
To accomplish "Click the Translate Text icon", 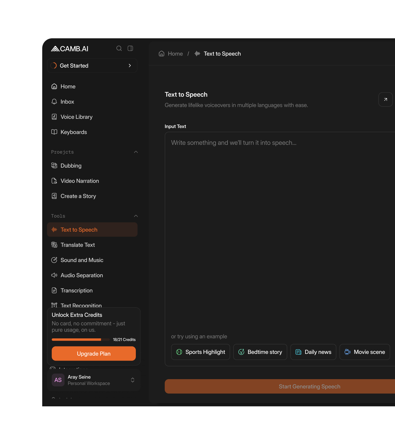I will point(54,245).
